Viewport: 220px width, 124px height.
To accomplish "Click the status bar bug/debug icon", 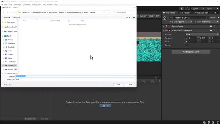I will (204, 123).
